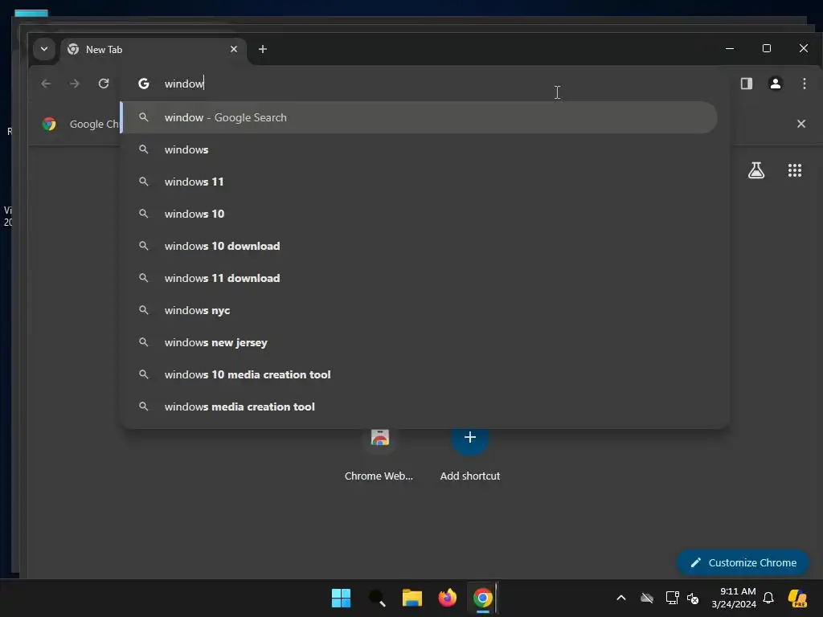Choose the 'windows 10' suggestion
This screenshot has height=617, width=823.
(419, 214)
